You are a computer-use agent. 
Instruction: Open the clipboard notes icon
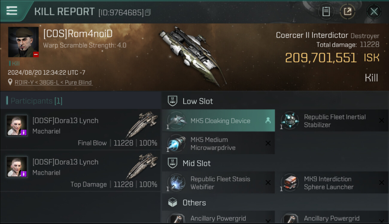pyautogui.click(x=326, y=12)
